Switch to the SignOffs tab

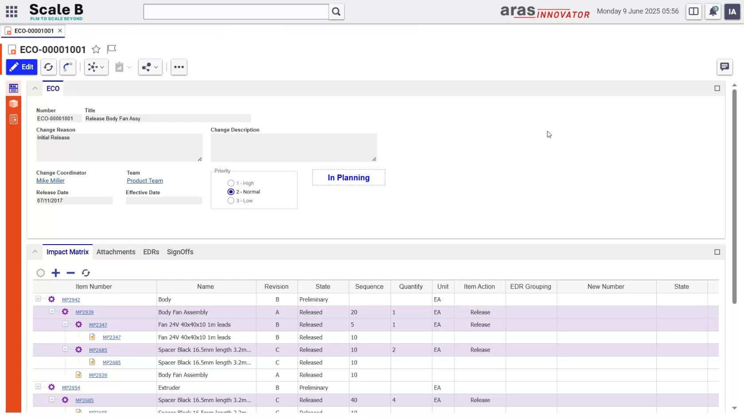[180, 252]
